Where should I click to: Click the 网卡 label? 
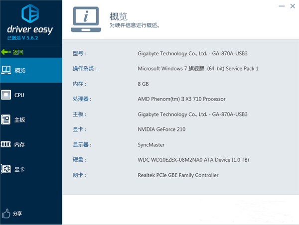click(79, 175)
